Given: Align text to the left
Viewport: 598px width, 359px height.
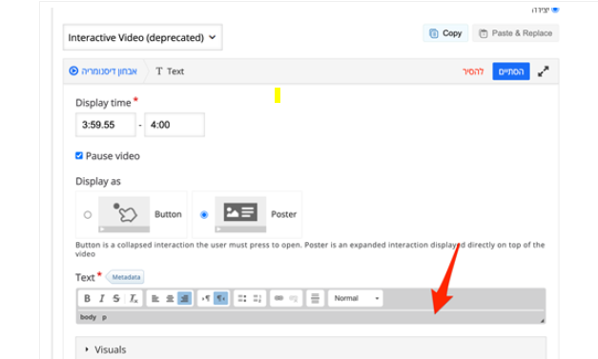Looking at the screenshot, I should [155, 298].
